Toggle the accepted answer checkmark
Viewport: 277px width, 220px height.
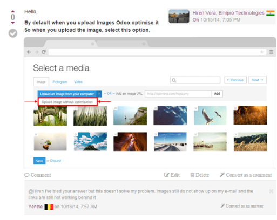[x=13, y=33]
